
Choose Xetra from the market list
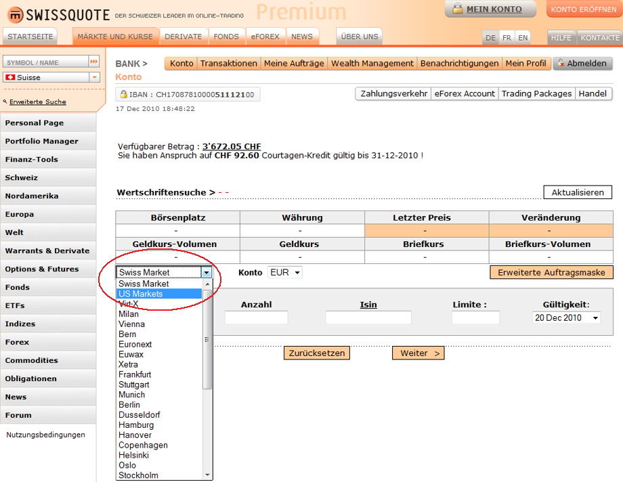click(x=159, y=364)
